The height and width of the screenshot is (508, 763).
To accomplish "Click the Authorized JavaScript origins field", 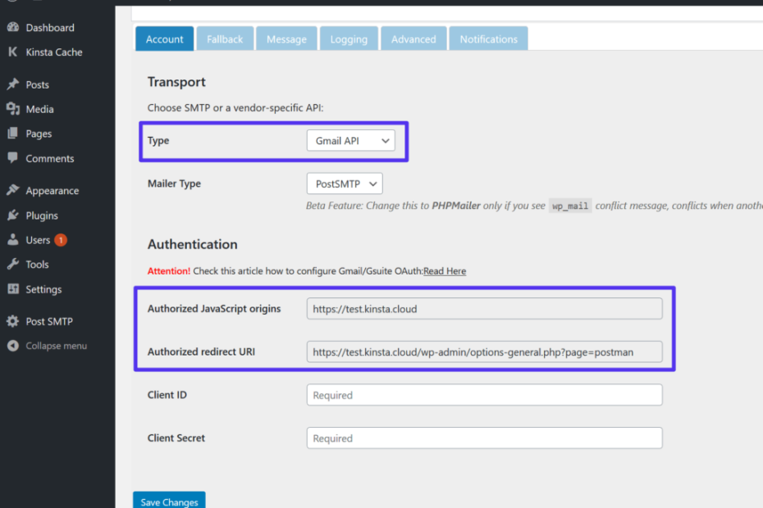I will point(485,309).
